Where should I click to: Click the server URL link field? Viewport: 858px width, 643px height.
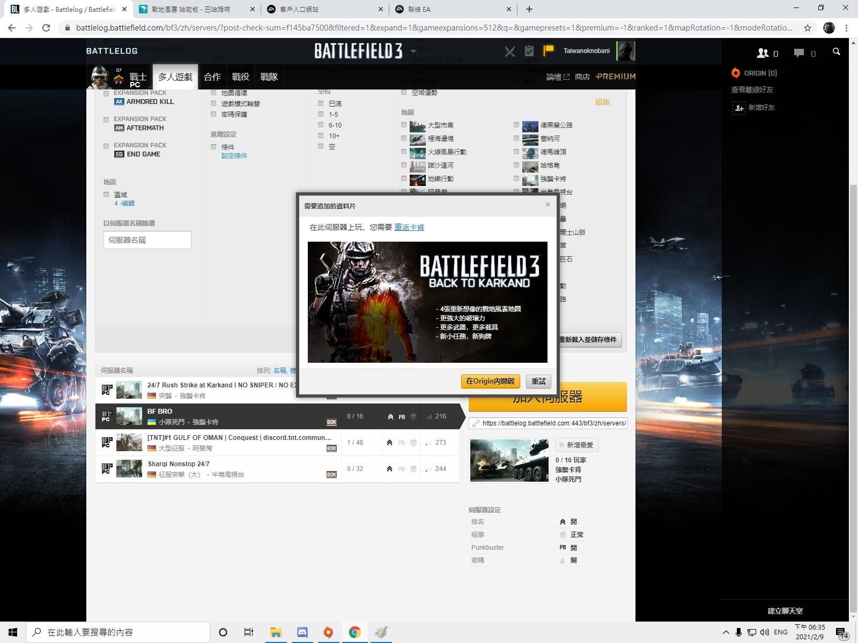tap(548, 423)
